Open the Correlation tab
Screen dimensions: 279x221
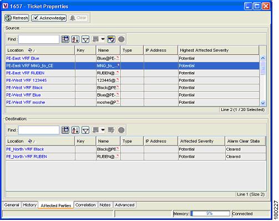pos(85,205)
